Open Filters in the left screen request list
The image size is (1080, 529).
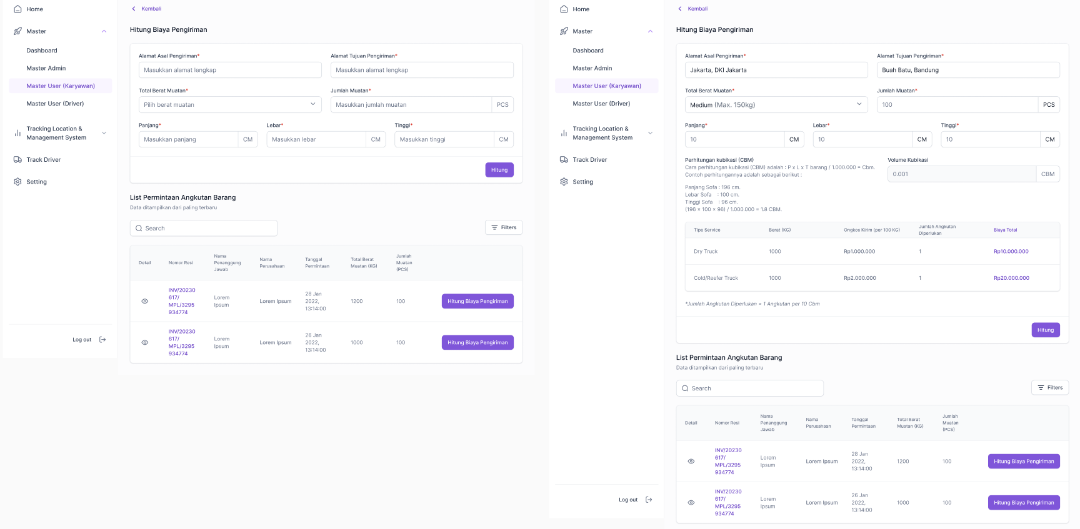click(503, 227)
